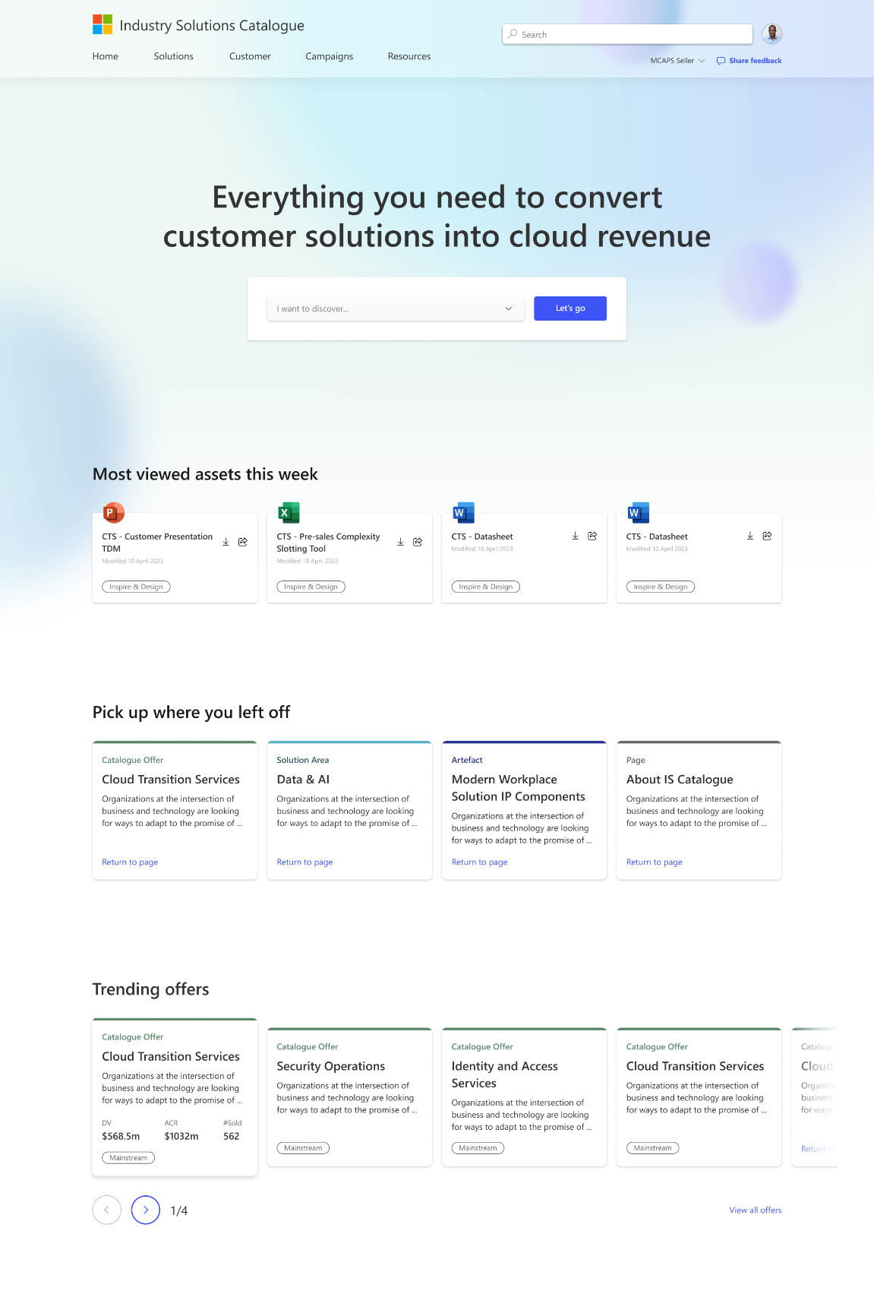Click Share feedback link
Viewport: 874px width, 1294px height.
click(756, 61)
